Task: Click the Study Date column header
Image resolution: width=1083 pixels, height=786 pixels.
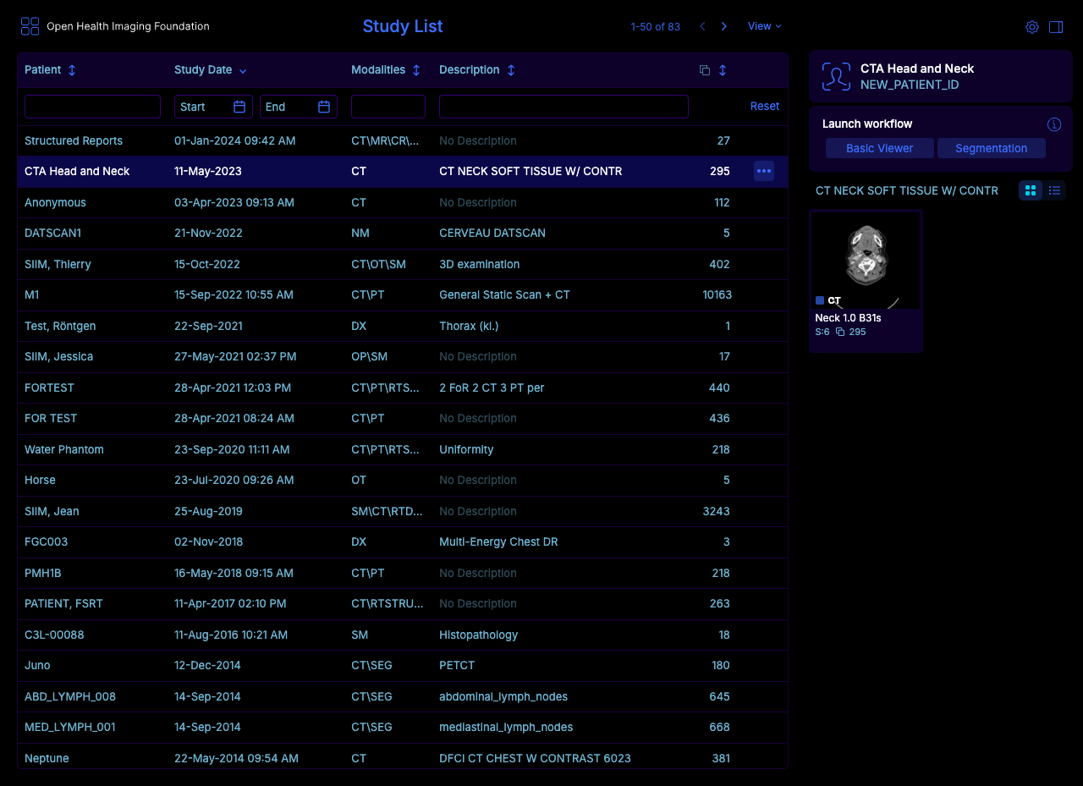Action: coord(203,70)
